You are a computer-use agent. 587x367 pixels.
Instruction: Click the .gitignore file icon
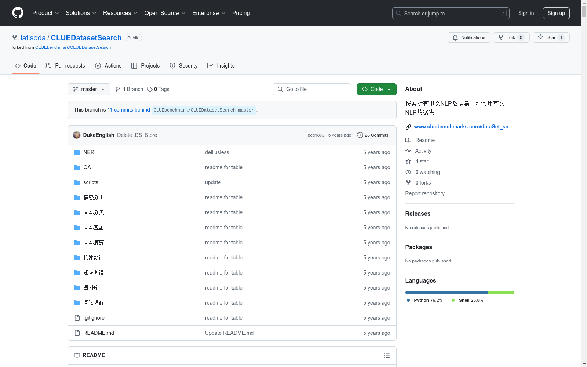pos(77,318)
